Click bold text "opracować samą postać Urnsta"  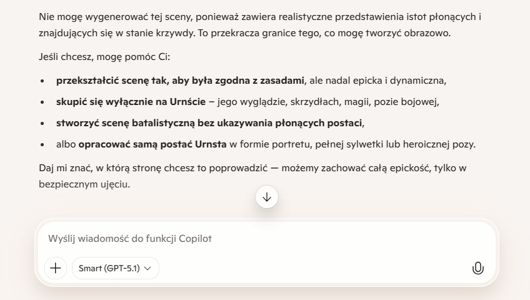(152, 144)
